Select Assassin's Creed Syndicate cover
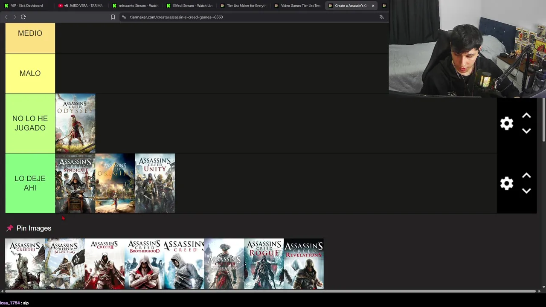This screenshot has height=307, width=546. tap(75, 183)
